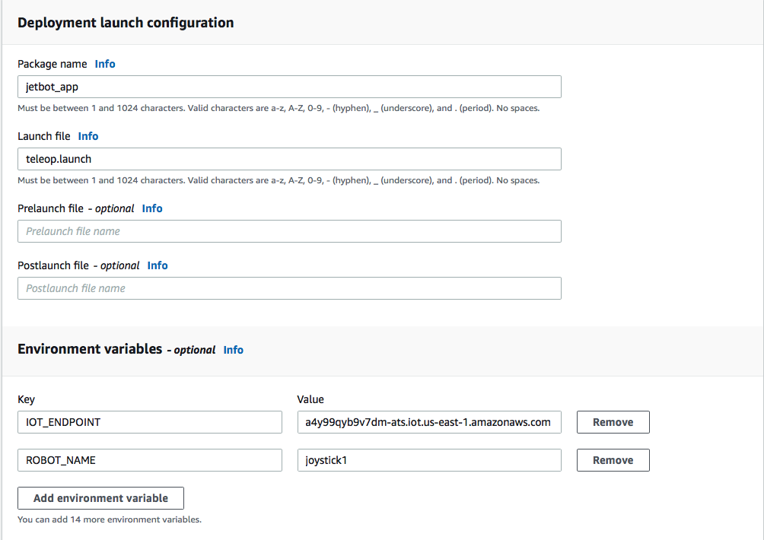Image resolution: width=764 pixels, height=540 pixels.
Task: Click the Package name field containing jetbot_app
Action: pyautogui.click(x=289, y=87)
